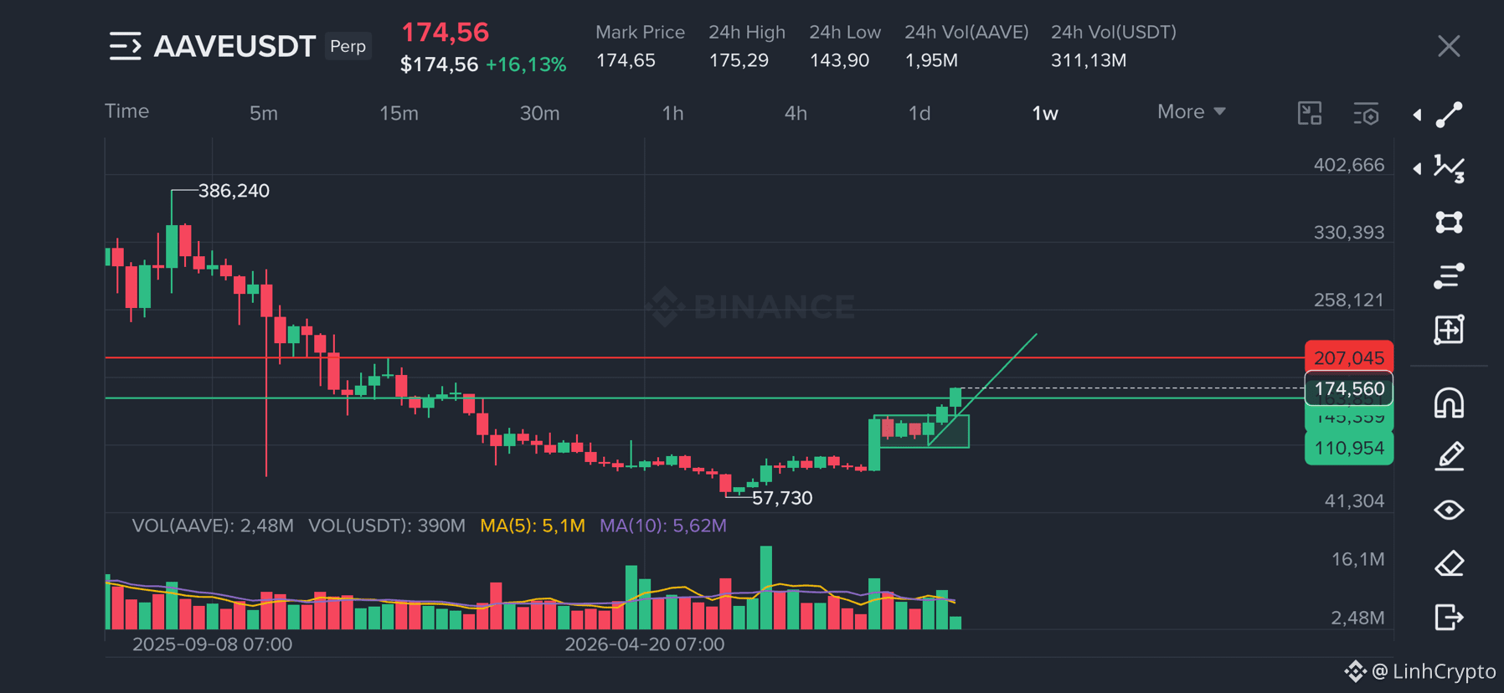Activate the pencil drawing-mode tool
This screenshot has height=693, width=1504.
pos(1450,456)
